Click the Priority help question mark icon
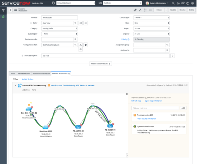The height and width of the screenshot is (164, 200). 128,39
